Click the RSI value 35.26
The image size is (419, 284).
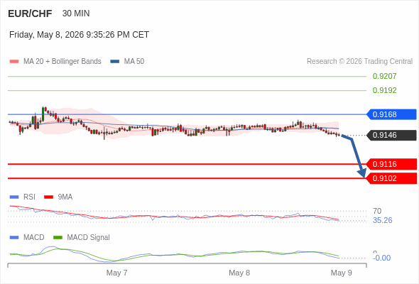click(x=382, y=220)
